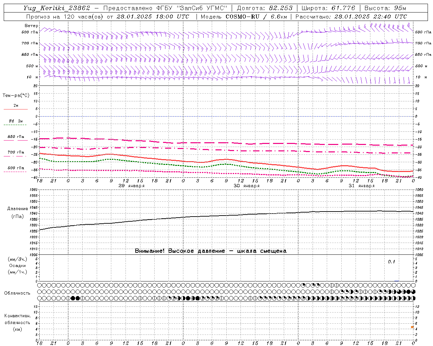
Task: Click the 29 января date label
Action: (132, 186)
